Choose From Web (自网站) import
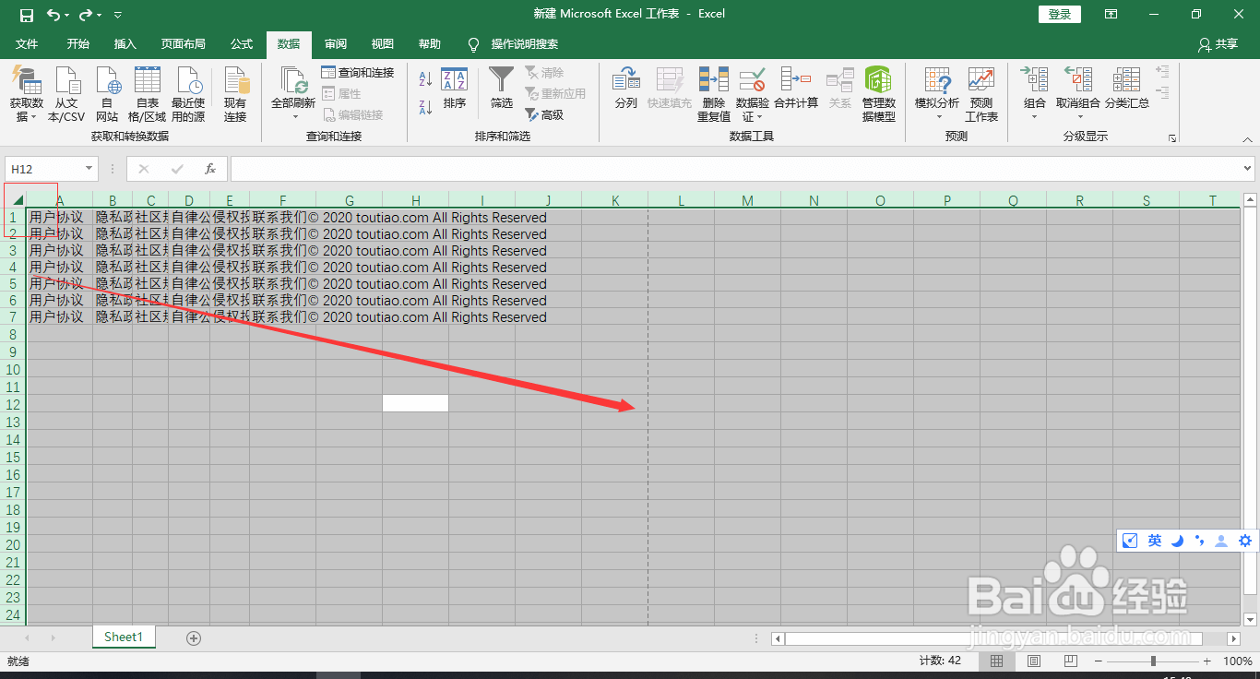The height and width of the screenshot is (679, 1260). [x=107, y=94]
